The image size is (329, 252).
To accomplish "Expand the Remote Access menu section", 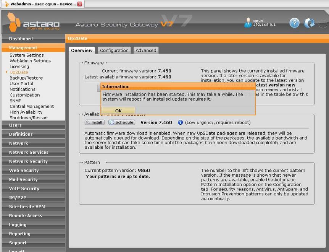I will [x=33, y=215].
